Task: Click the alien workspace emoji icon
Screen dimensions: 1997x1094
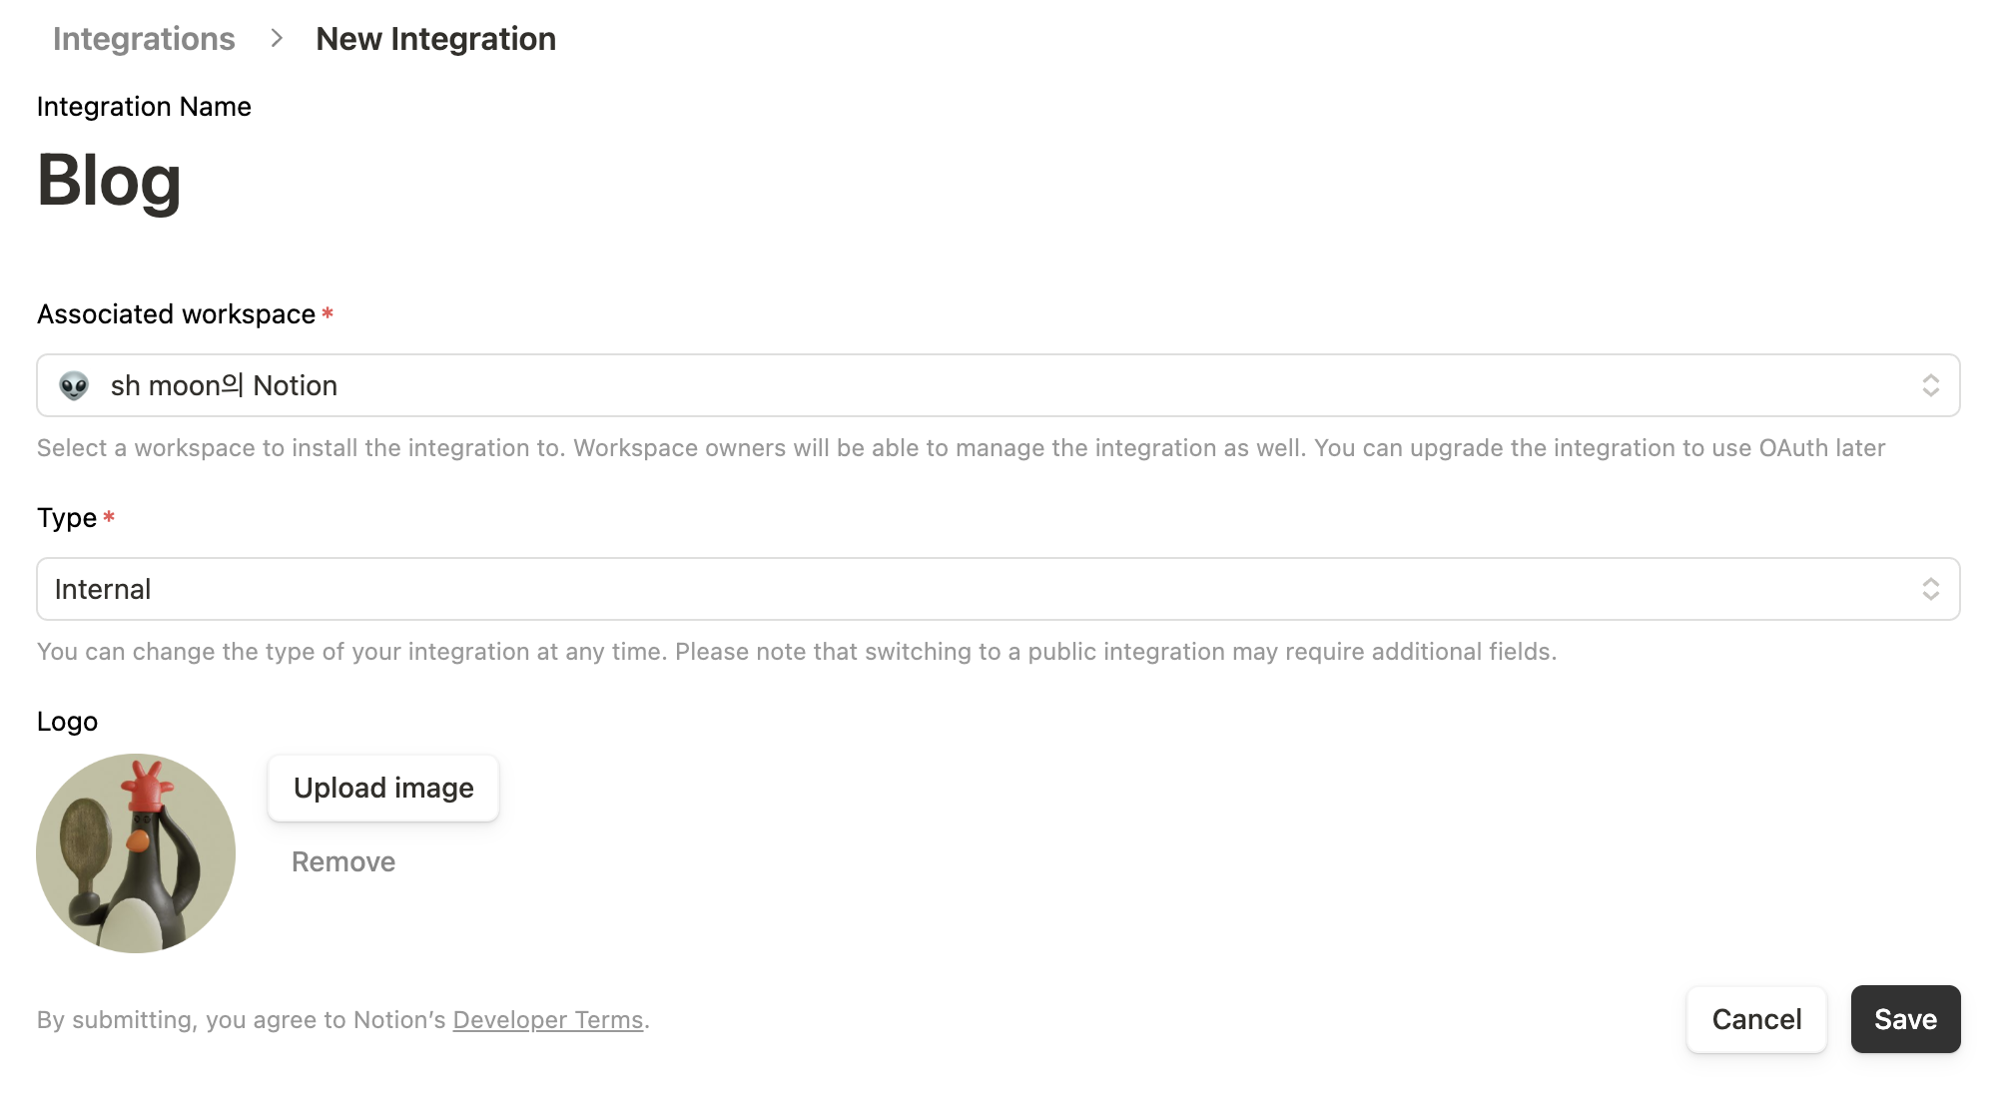Action: 74,385
